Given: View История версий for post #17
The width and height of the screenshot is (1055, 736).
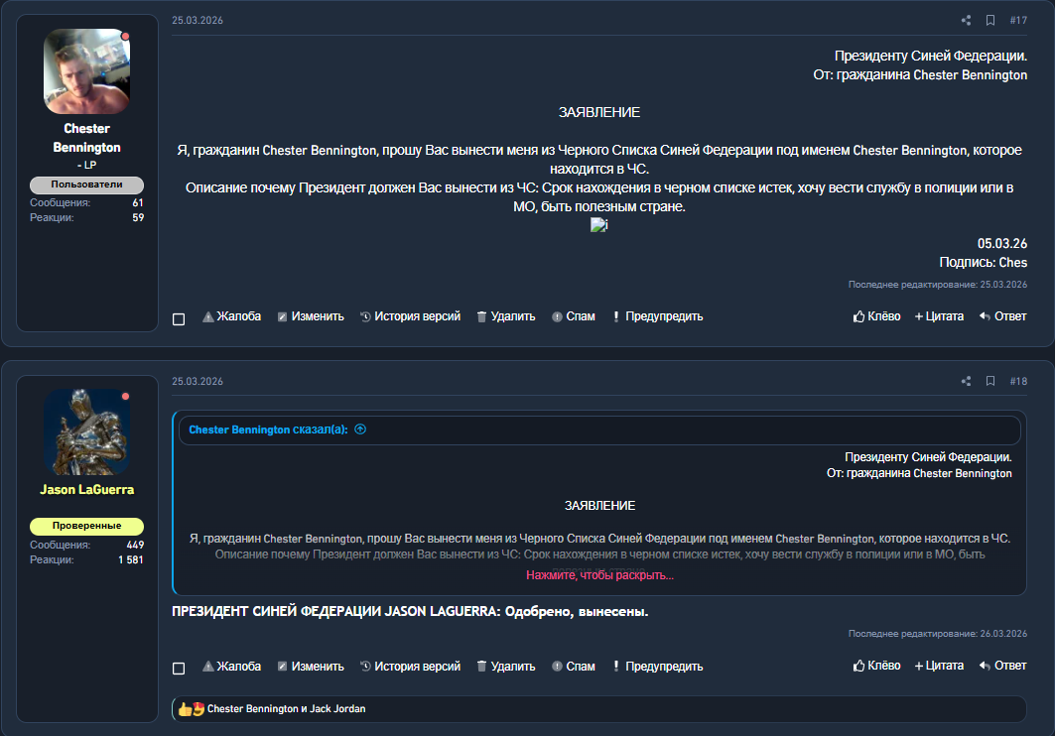Looking at the screenshot, I should [411, 316].
